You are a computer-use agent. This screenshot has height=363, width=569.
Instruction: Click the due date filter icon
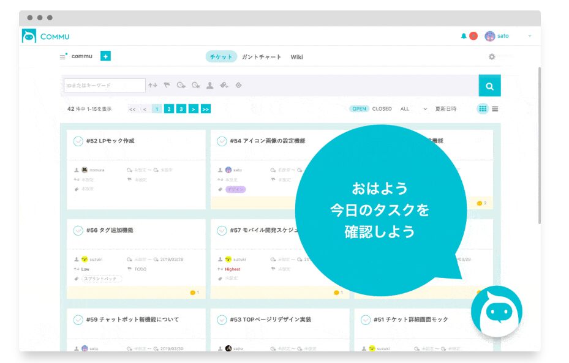[x=195, y=85]
